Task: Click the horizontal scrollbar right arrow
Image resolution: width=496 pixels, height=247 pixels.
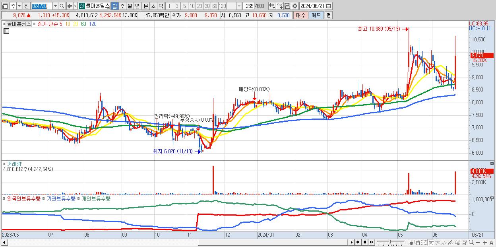Action: point(352,242)
